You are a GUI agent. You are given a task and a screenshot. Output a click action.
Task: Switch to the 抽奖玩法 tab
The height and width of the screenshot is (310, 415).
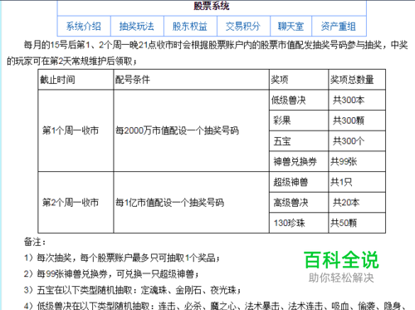click(137, 27)
